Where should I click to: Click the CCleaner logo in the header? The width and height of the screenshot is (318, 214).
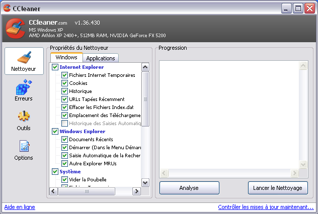(x=16, y=29)
